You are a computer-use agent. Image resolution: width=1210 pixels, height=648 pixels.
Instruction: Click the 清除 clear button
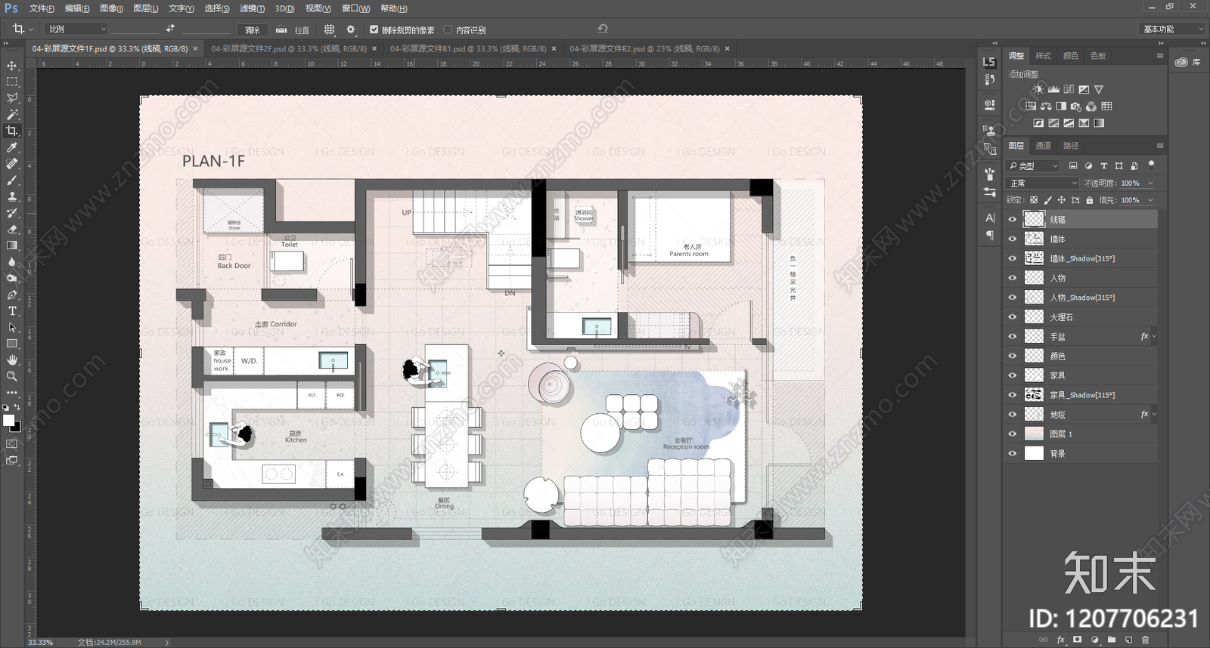click(x=252, y=29)
